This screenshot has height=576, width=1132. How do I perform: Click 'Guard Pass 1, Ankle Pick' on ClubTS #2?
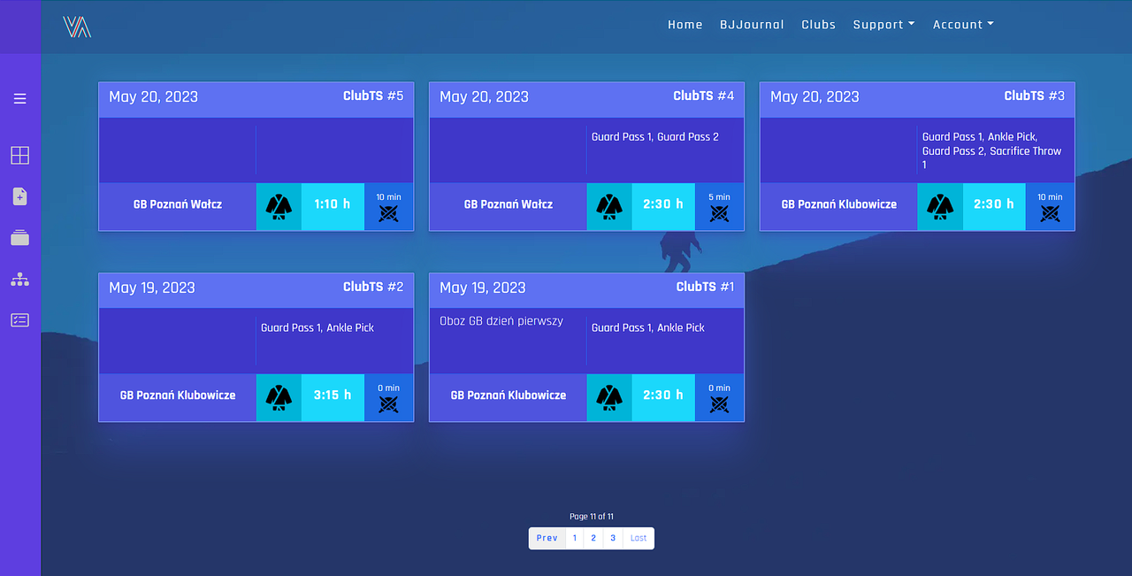tap(317, 328)
